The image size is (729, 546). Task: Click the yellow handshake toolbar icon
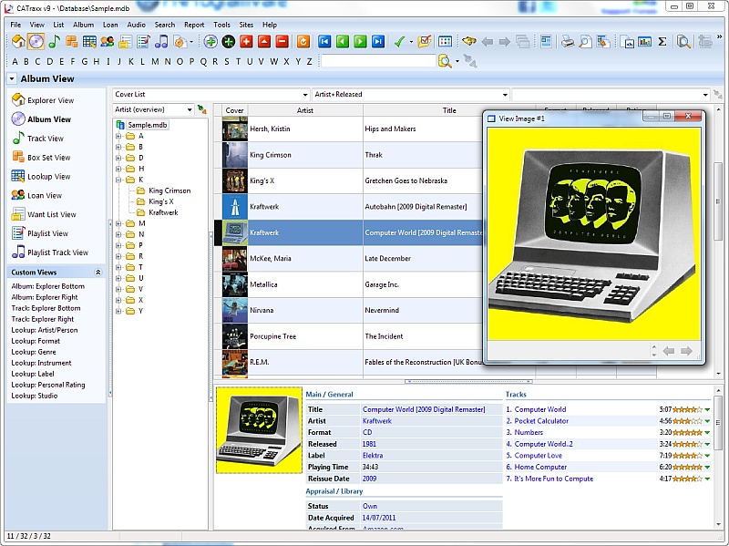click(x=468, y=42)
